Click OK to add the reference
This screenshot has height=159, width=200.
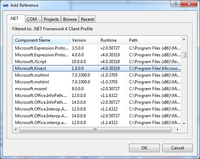pyautogui.click(x=144, y=148)
